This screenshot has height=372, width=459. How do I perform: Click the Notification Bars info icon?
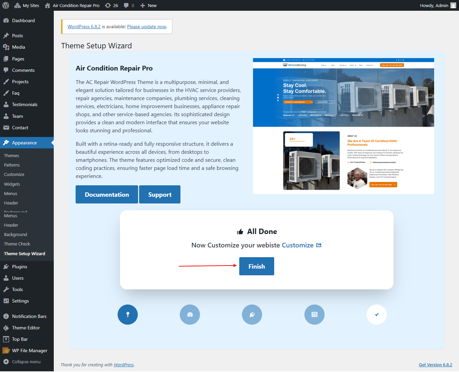click(x=6, y=316)
